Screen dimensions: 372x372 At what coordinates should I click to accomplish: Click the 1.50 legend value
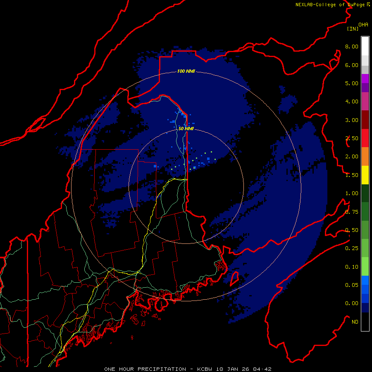352,175
